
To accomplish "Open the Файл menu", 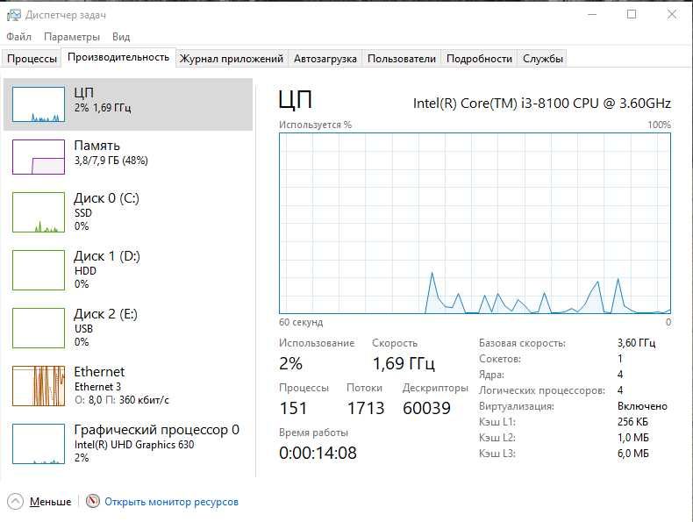I will click(x=19, y=37).
